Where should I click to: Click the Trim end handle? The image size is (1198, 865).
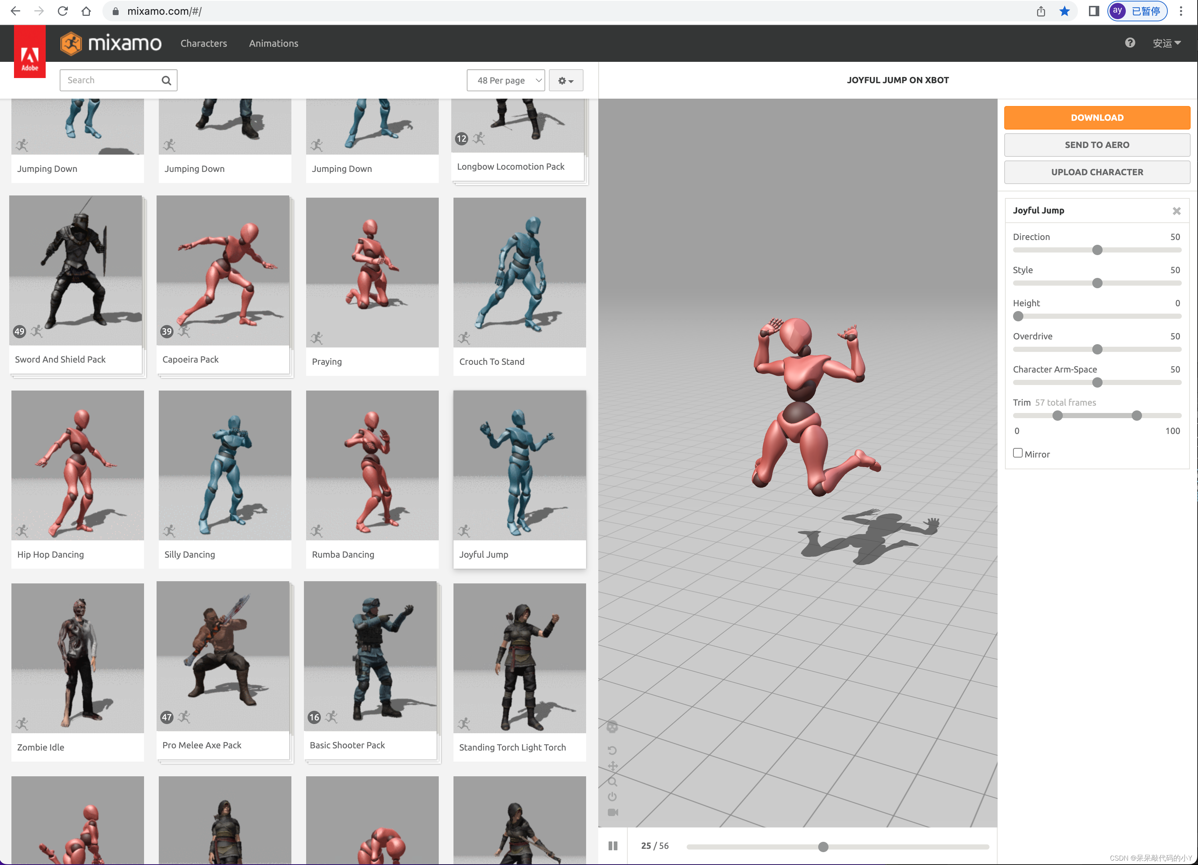[1137, 416]
